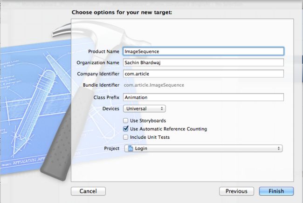Screen dimensions: 303x203
Task: Enable the Use Storyboards checkbox
Action: tap(125, 121)
